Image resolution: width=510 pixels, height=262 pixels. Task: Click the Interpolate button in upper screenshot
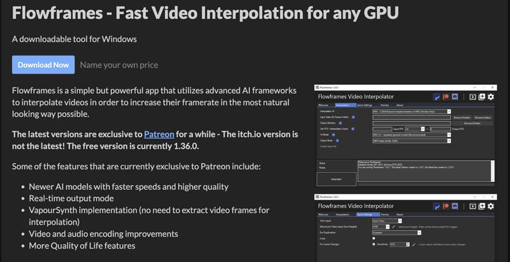pos(337,179)
